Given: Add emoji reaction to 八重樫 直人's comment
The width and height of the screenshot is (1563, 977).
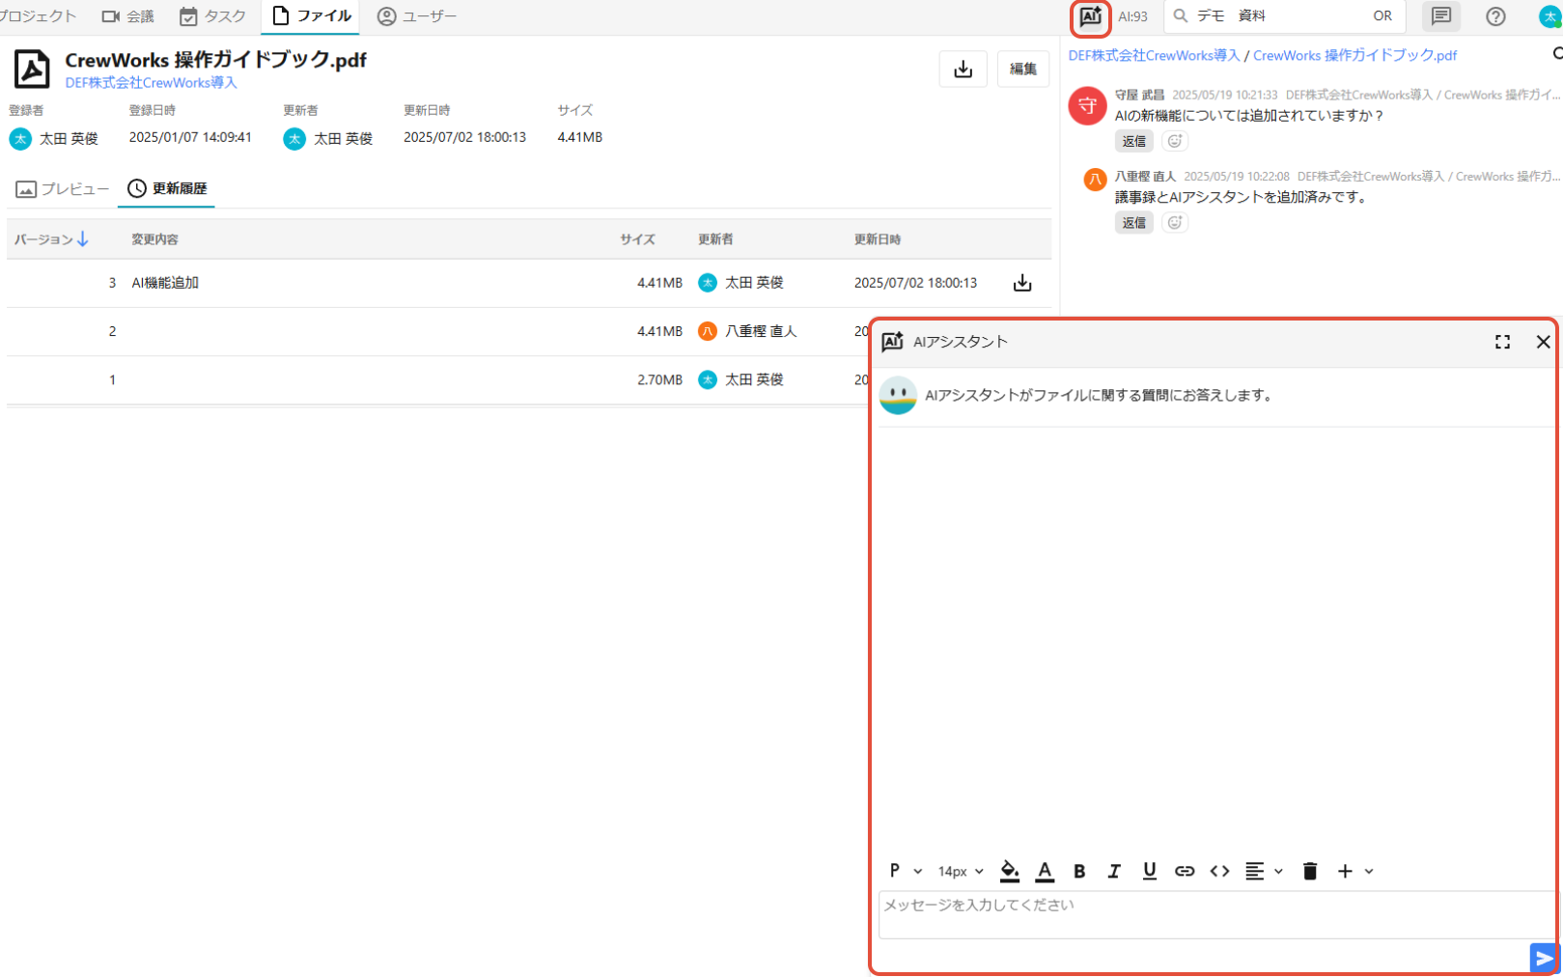Looking at the screenshot, I should 1174,223.
